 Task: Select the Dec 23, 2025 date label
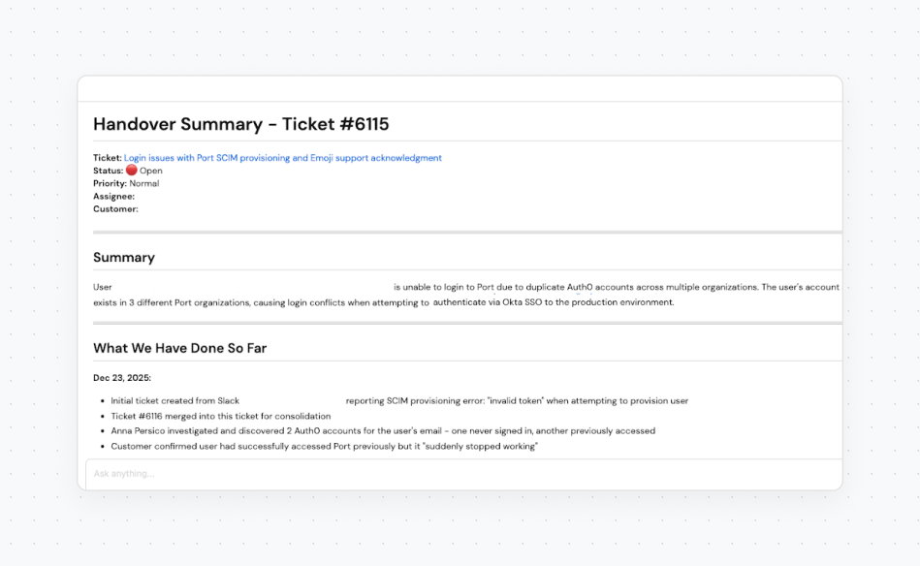click(122, 378)
